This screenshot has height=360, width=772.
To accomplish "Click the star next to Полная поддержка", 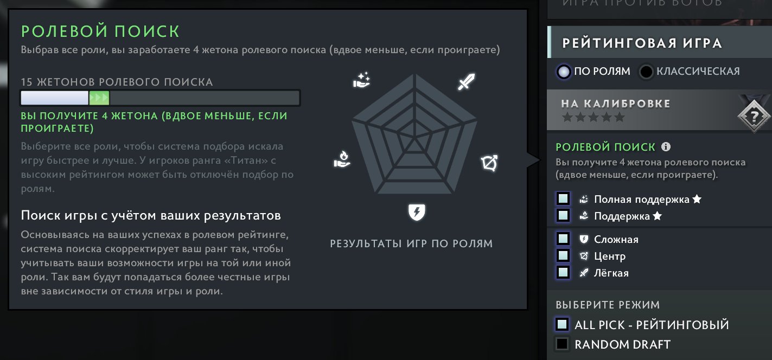I will click(x=697, y=199).
